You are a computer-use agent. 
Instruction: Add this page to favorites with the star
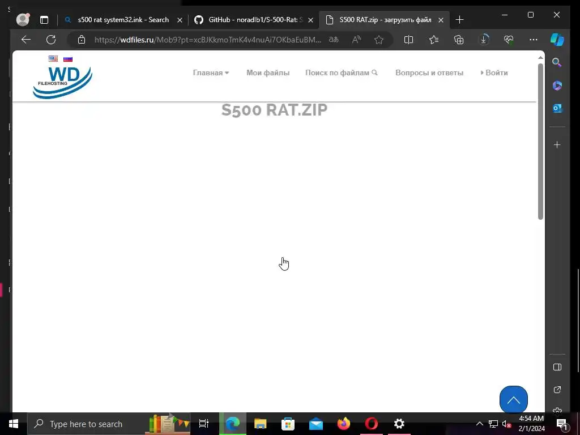pos(379,40)
